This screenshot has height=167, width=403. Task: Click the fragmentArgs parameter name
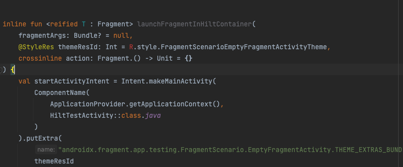(42, 36)
